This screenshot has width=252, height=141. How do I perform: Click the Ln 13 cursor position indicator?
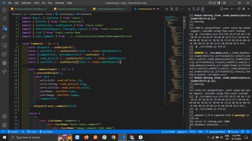pyautogui.click(x=168, y=132)
